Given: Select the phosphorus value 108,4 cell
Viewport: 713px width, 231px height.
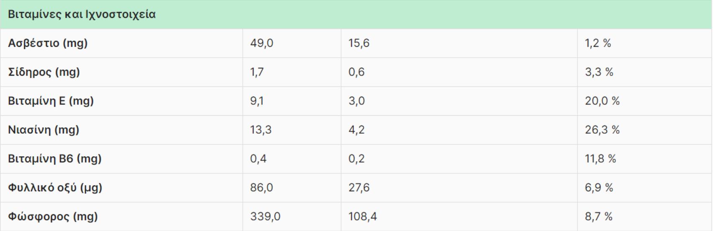Looking at the screenshot, I should (x=362, y=216).
